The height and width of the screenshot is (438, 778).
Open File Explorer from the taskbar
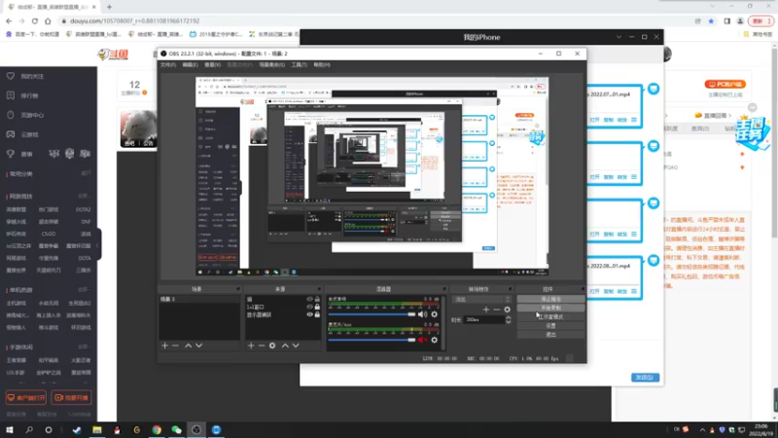click(x=97, y=430)
